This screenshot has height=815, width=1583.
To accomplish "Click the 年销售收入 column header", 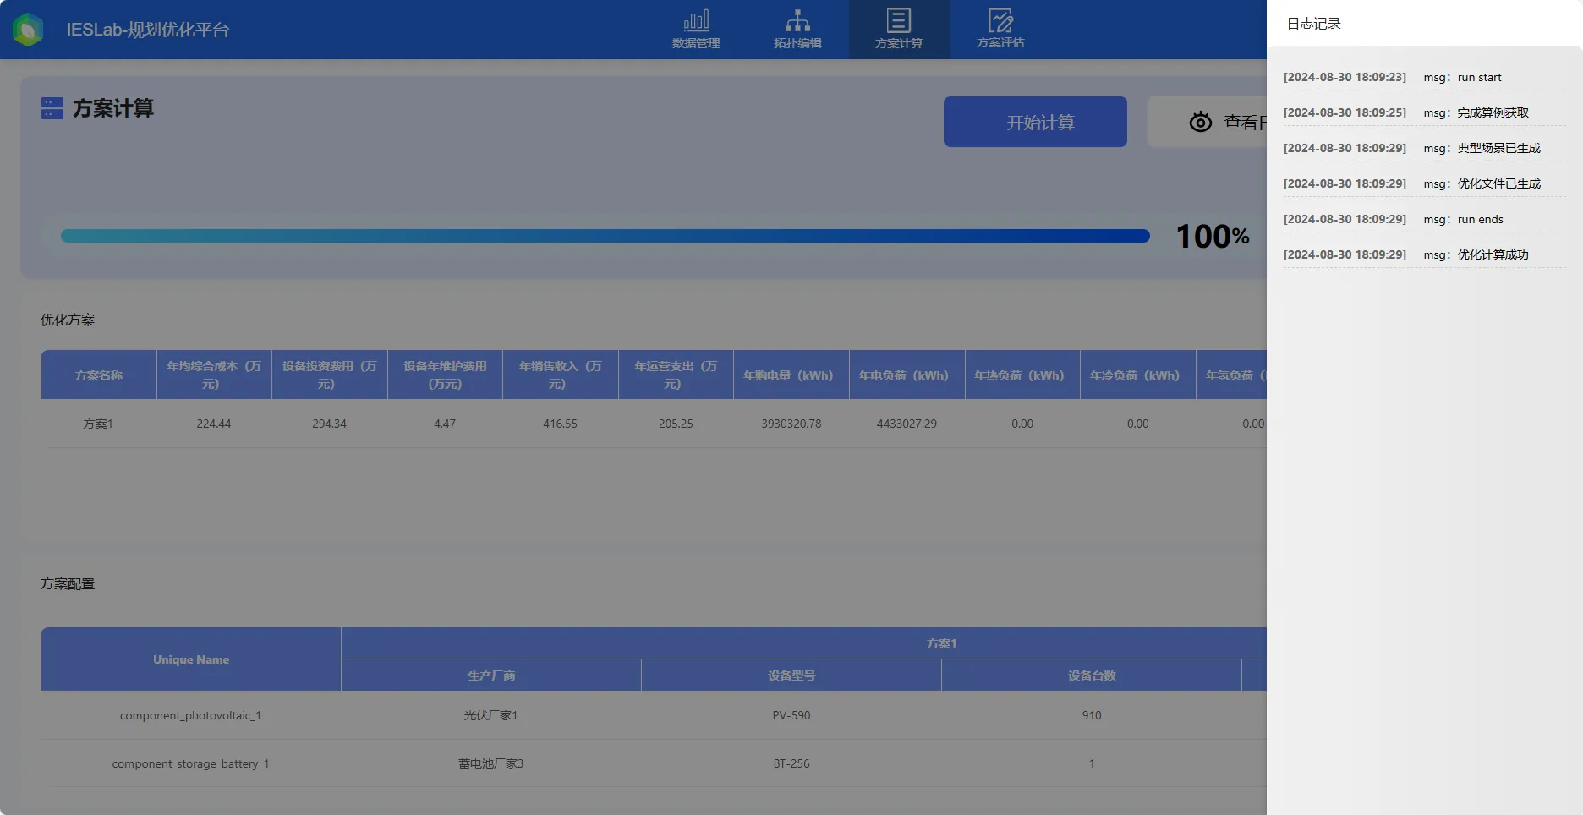I will click(561, 375).
